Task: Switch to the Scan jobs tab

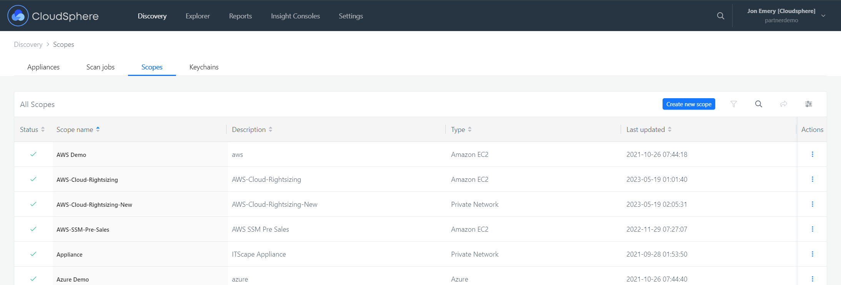Action: click(x=100, y=67)
